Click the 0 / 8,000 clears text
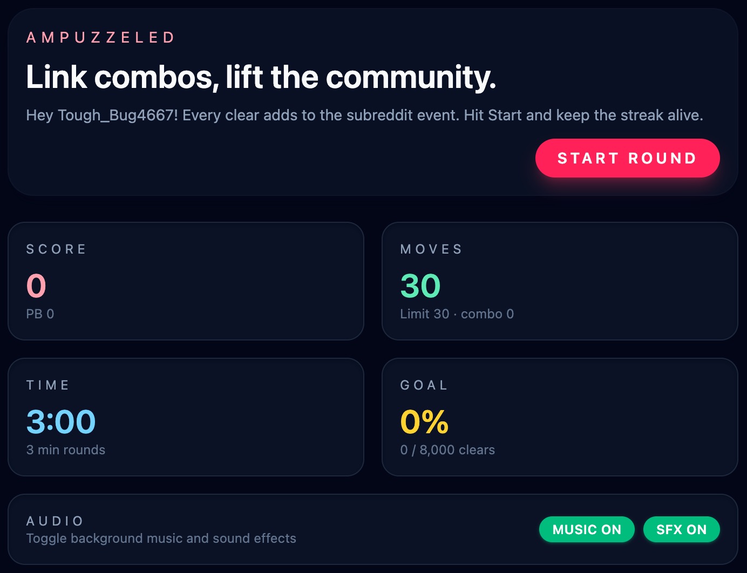The image size is (747, 573). [447, 449]
